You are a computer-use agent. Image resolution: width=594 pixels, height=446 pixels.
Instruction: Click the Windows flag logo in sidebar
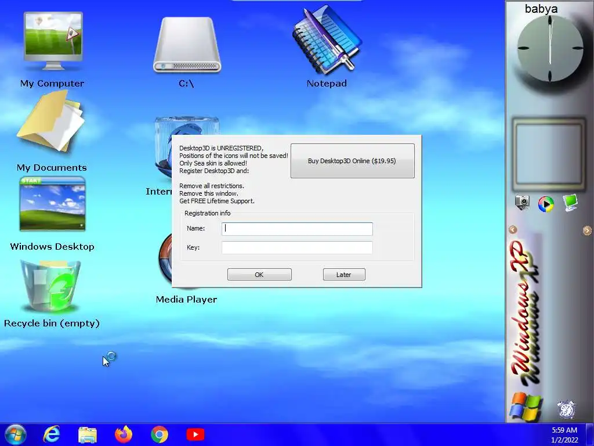point(526,407)
